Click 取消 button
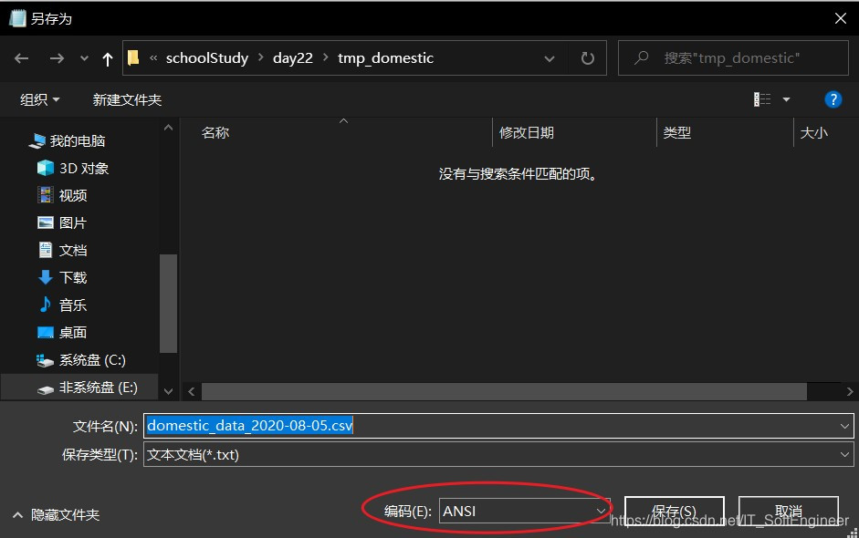Image resolution: width=859 pixels, height=538 pixels. (x=789, y=512)
